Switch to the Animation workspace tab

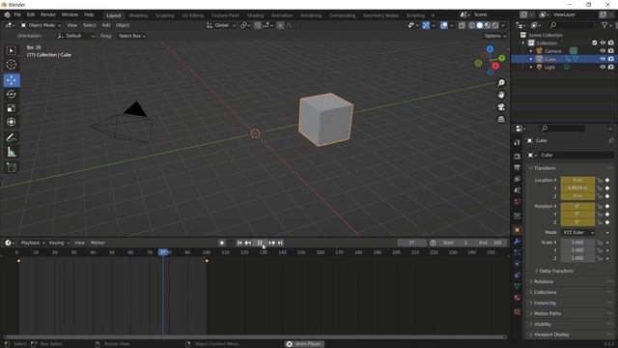pos(282,15)
